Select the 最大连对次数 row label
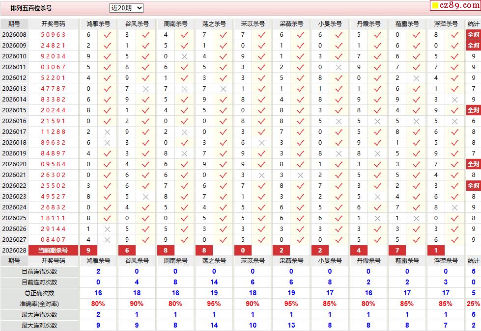 coord(39,326)
